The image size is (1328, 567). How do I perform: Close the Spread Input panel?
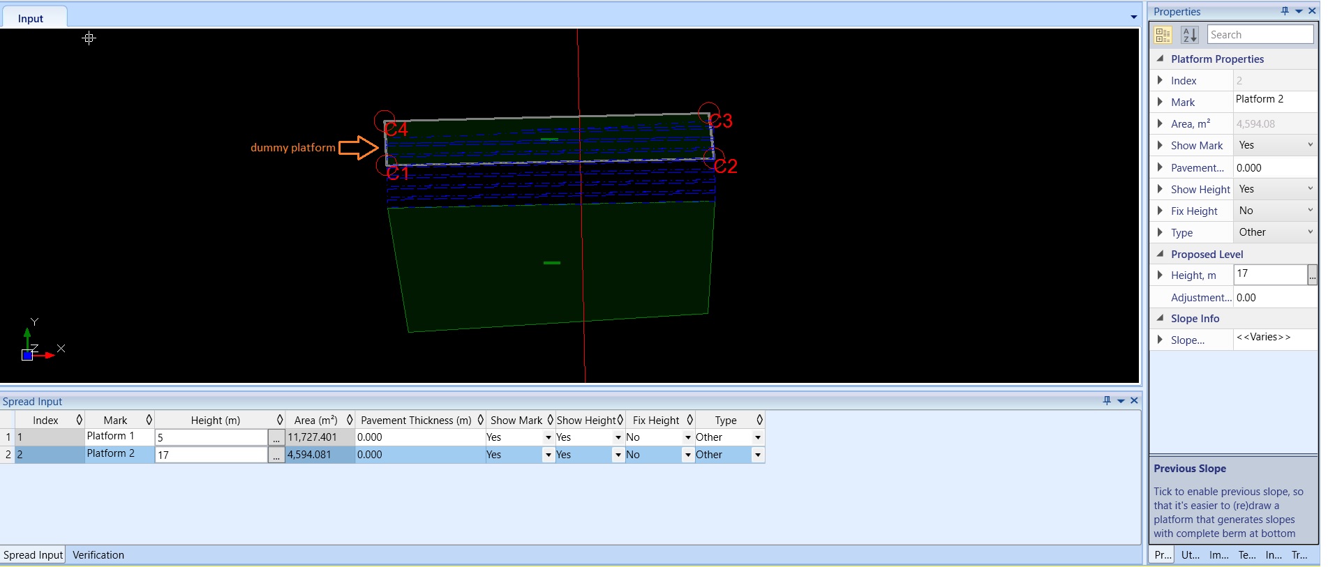[x=1134, y=400]
